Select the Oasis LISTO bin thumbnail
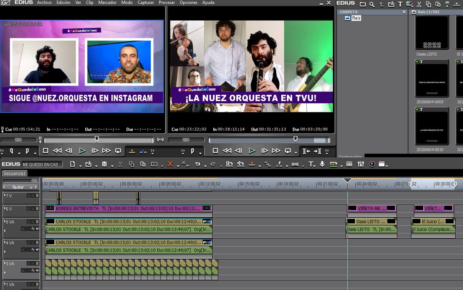The height and width of the screenshot is (290, 463). [432, 33]
